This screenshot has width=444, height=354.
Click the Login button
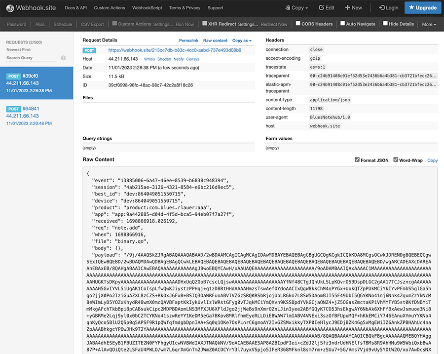coord(389,8)
